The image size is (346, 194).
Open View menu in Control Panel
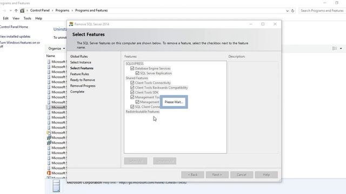16,18
